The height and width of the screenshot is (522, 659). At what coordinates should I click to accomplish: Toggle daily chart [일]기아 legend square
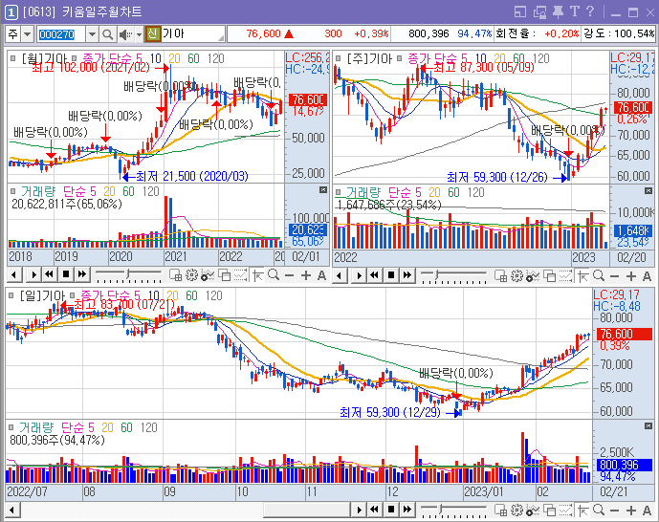tap(11, 295)
